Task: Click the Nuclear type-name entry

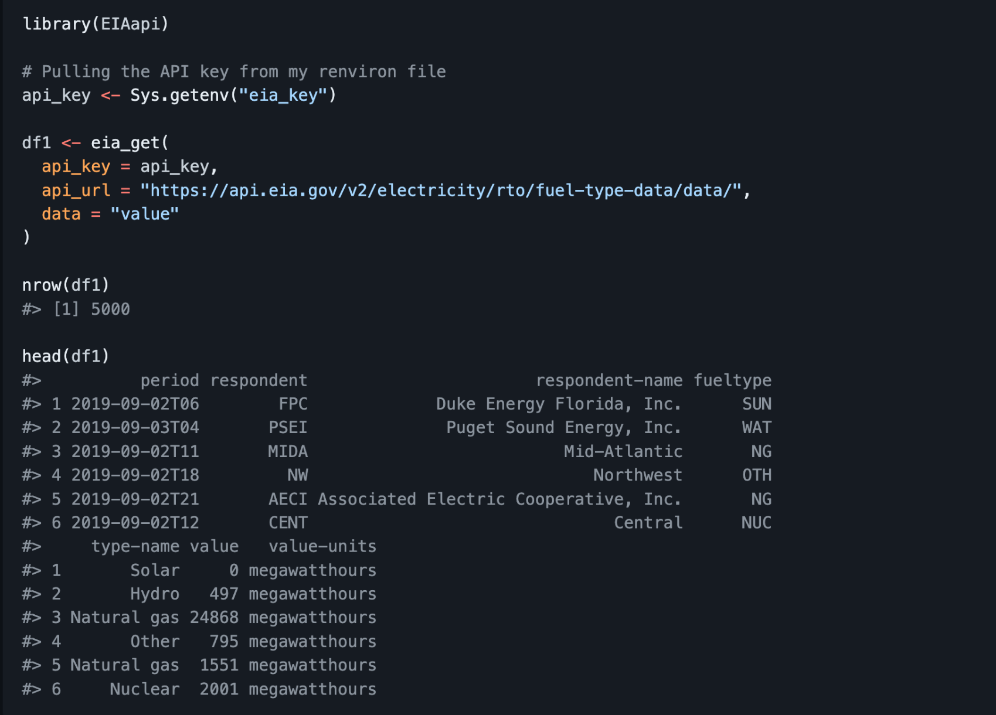Action: [x=144, y=689]
